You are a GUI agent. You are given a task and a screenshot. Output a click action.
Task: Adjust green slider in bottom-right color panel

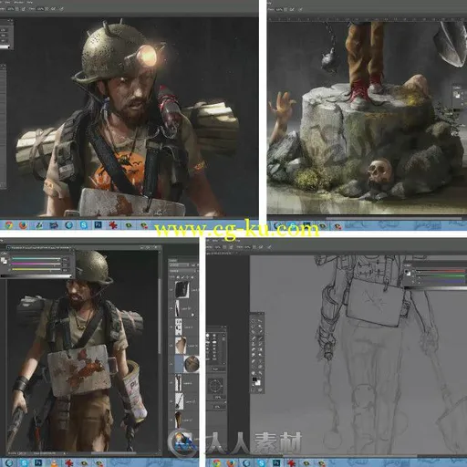click(x=441, y=275)
